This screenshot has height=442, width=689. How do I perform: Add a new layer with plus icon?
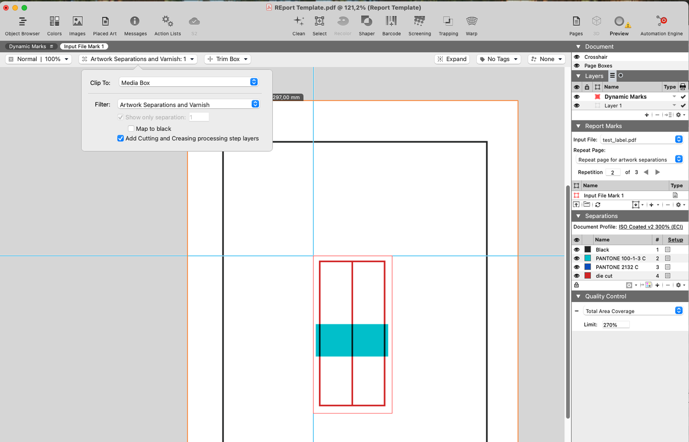point(647,115)
